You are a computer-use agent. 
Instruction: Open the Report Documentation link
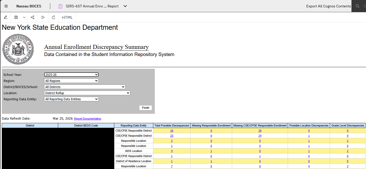(87, 119)
